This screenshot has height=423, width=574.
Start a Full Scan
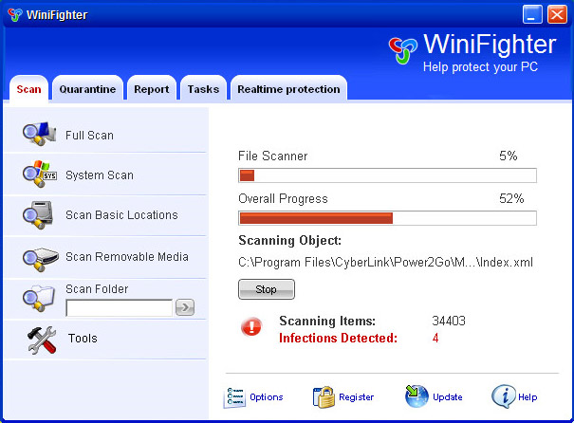click(89, 136)
